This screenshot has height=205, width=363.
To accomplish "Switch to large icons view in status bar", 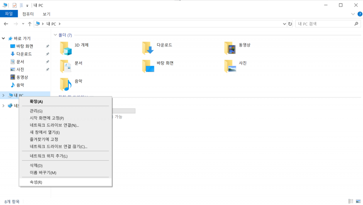I will click(358, 201).
